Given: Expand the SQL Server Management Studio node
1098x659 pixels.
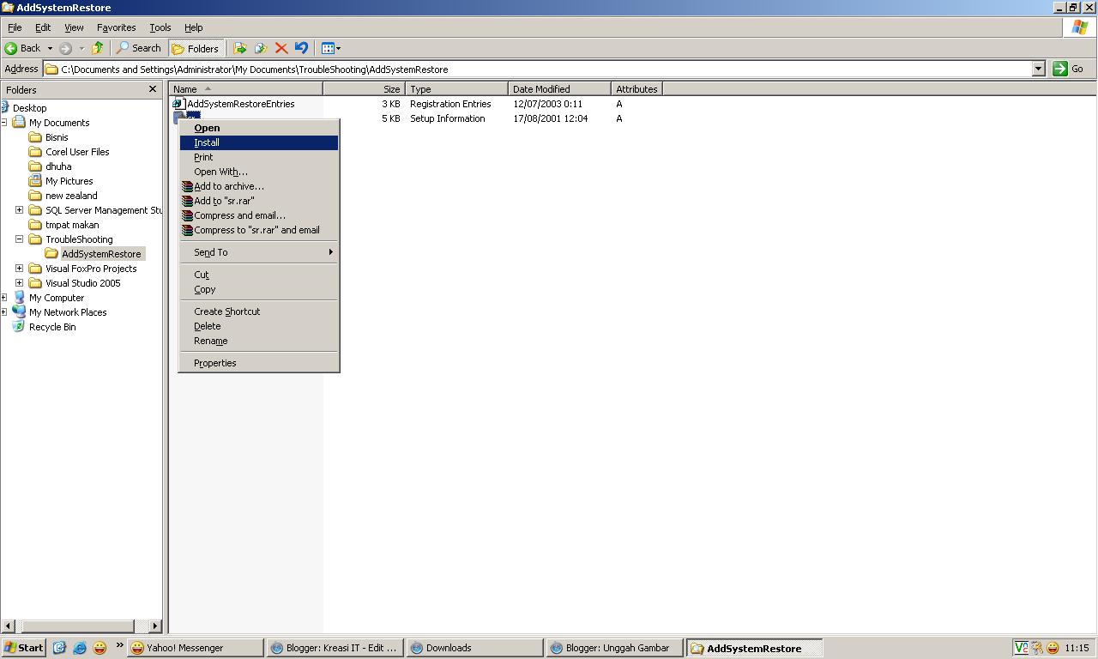Looking at the screenshot, I should pyautogui.click(x=19, y=210).
